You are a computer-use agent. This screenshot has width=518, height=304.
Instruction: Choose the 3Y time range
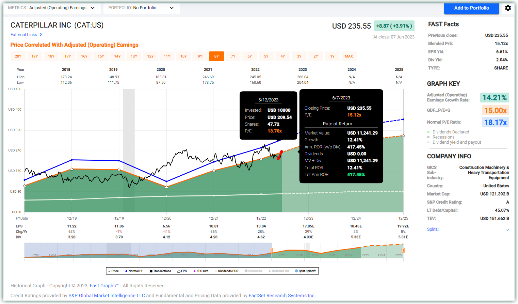click(x=299, y=56)
